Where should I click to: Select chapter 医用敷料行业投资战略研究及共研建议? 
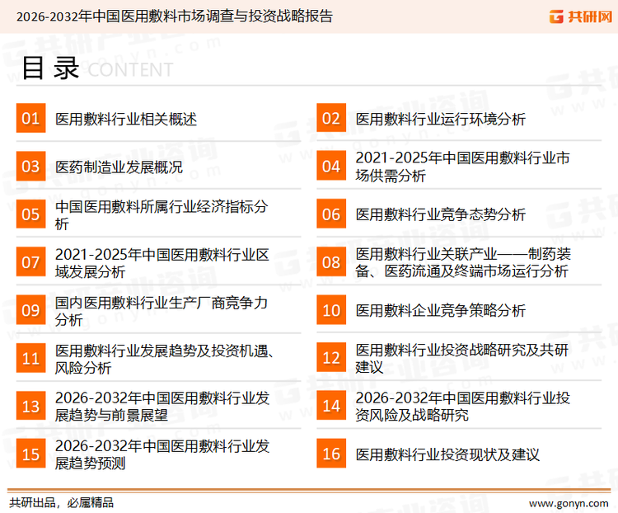(x=462, y=358)
